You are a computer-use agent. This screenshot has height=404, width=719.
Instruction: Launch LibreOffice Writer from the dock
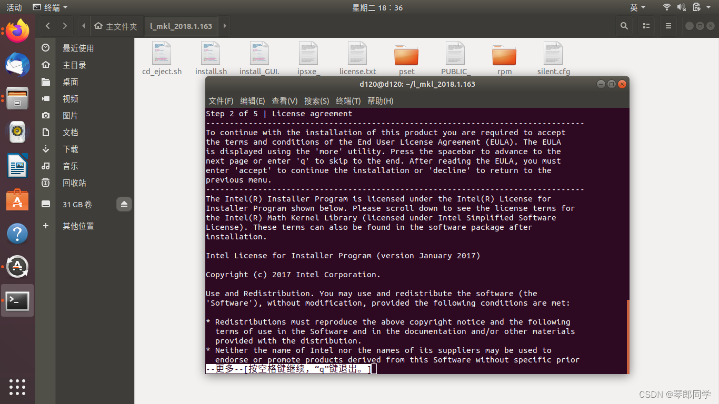coord(17,166)
